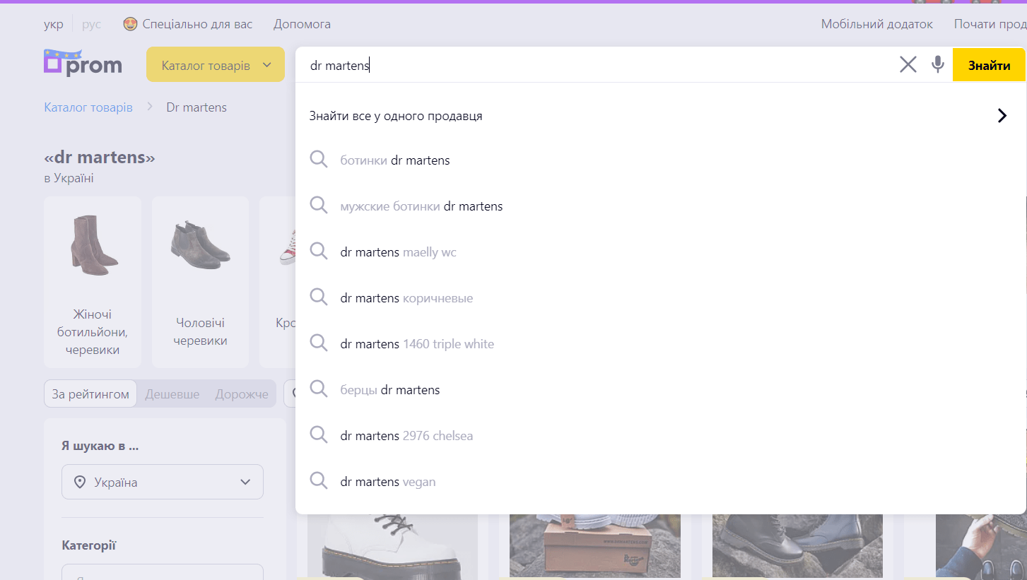Sort results by За рейтингом

90,394
